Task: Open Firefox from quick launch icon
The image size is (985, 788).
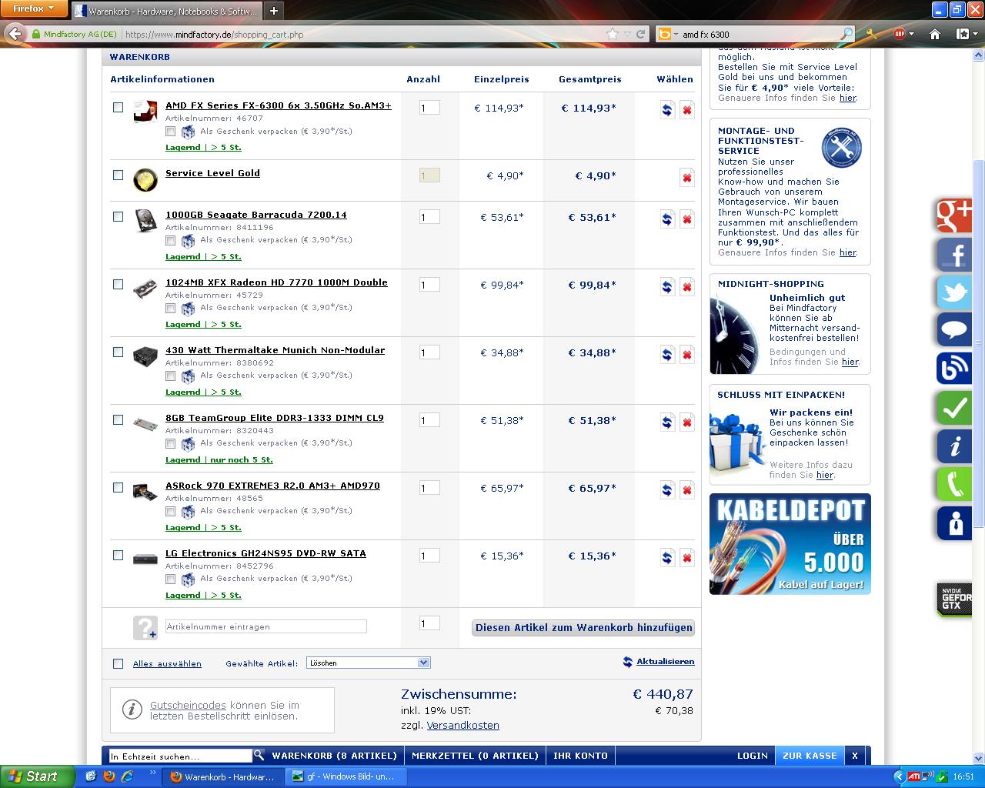Action: coord(109,776)
